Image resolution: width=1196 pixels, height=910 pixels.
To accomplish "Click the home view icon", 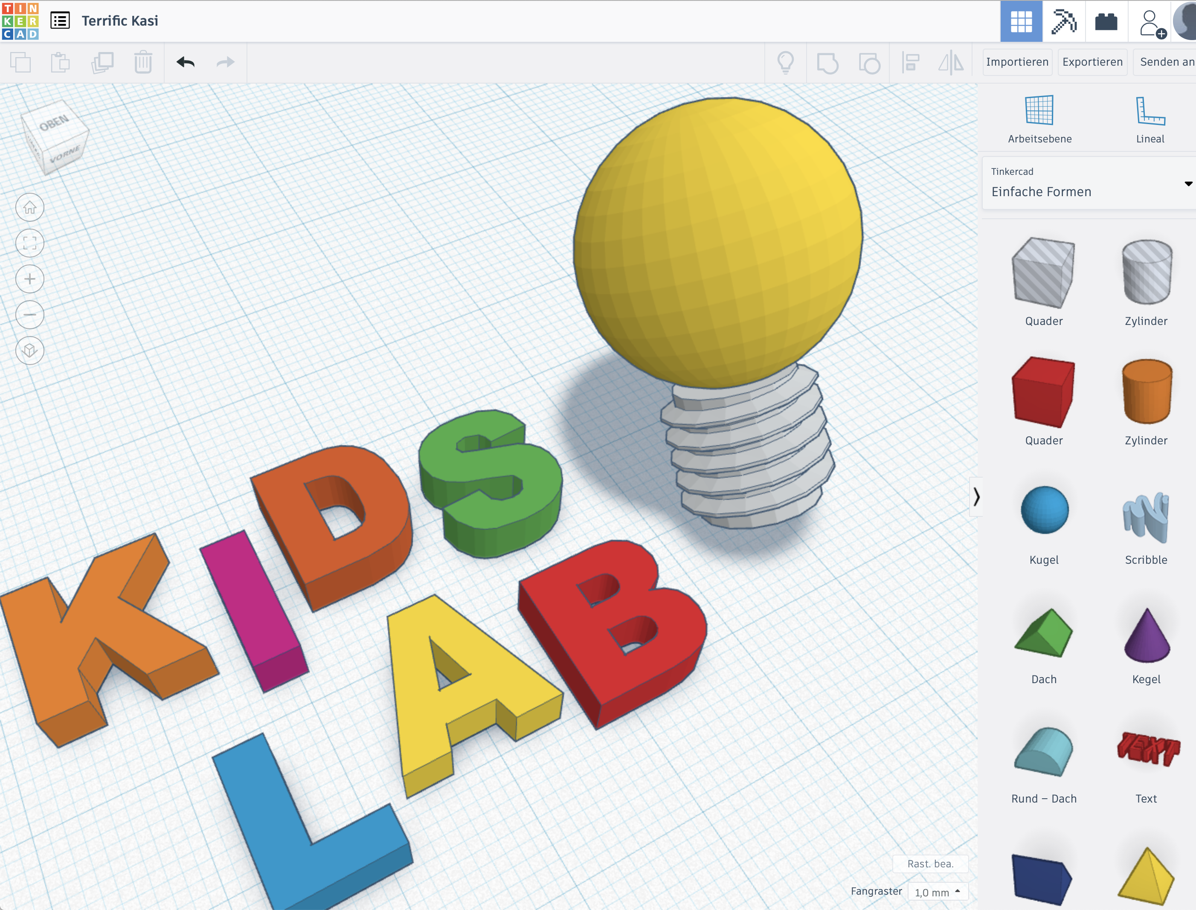I will [30, 208].
